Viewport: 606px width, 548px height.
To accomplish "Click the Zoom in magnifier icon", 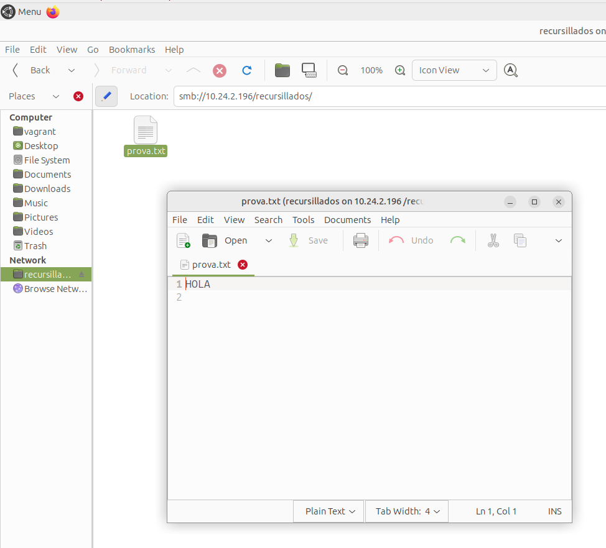I will pyautogui.click(x=400, y=70).
